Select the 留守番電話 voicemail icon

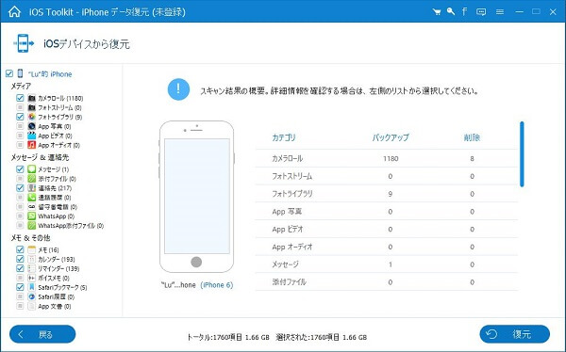click(32, 206)
